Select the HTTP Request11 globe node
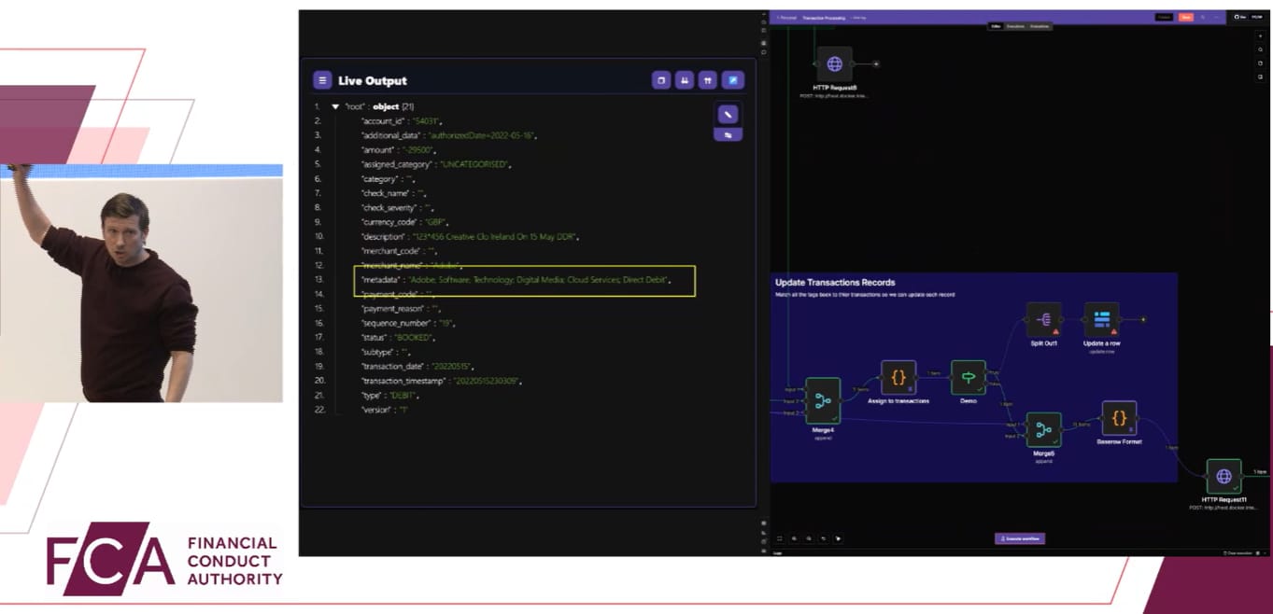The image size is (1273, 614). coord(1223,476)
